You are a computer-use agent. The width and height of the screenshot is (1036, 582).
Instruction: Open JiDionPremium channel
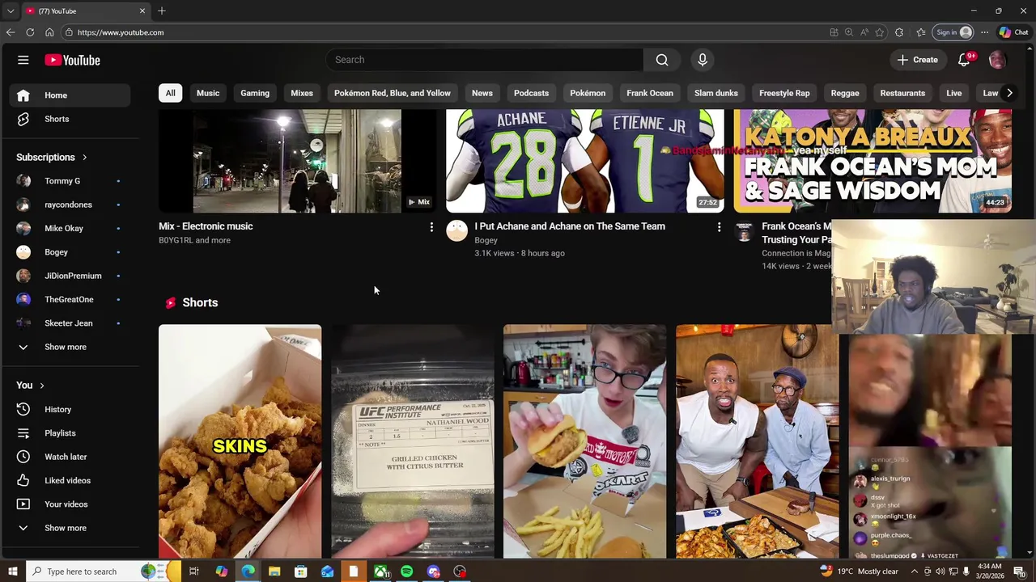click(70, 276)
